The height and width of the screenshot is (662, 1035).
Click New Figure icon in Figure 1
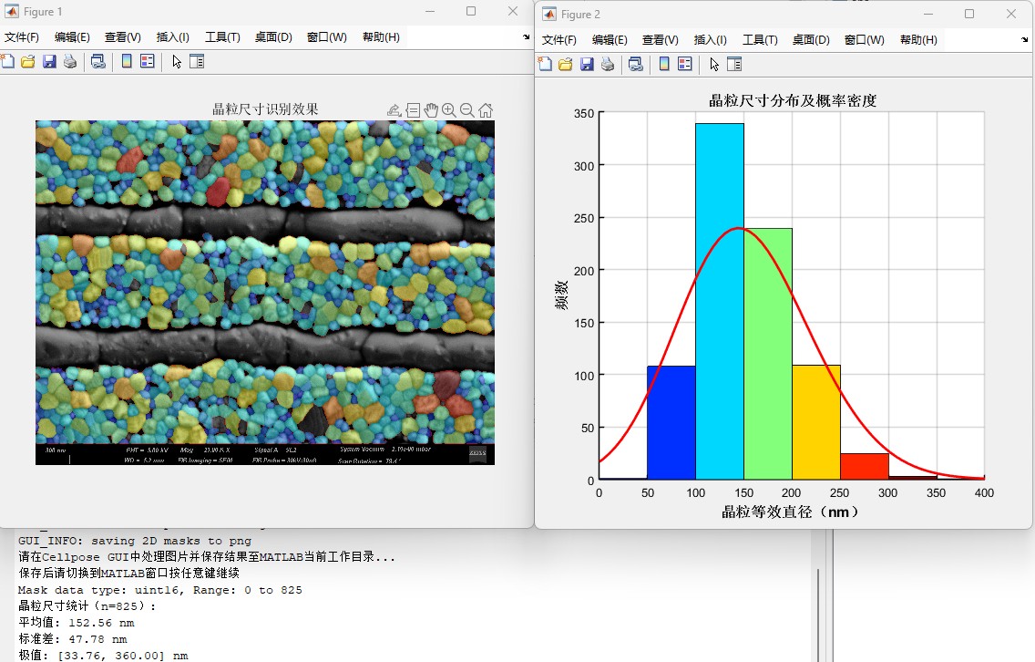click(x=8, y=62)
